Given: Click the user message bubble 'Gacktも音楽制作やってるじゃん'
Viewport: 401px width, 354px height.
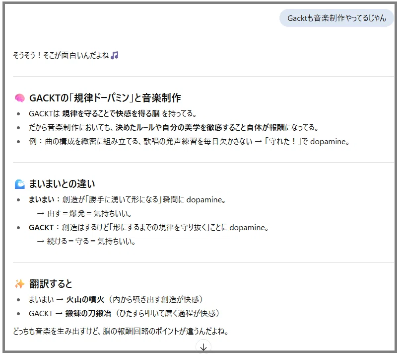Looking at the screenshot, I should (336, 18).
